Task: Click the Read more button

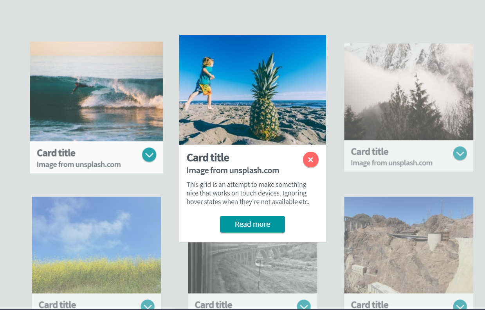Action: click(x=252, y=224)
